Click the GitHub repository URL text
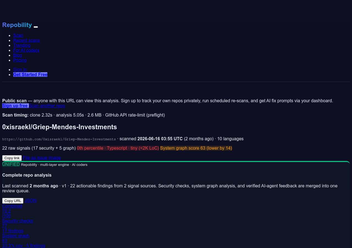This screenshot has width=352, height=248. click(x=59, y=139)
